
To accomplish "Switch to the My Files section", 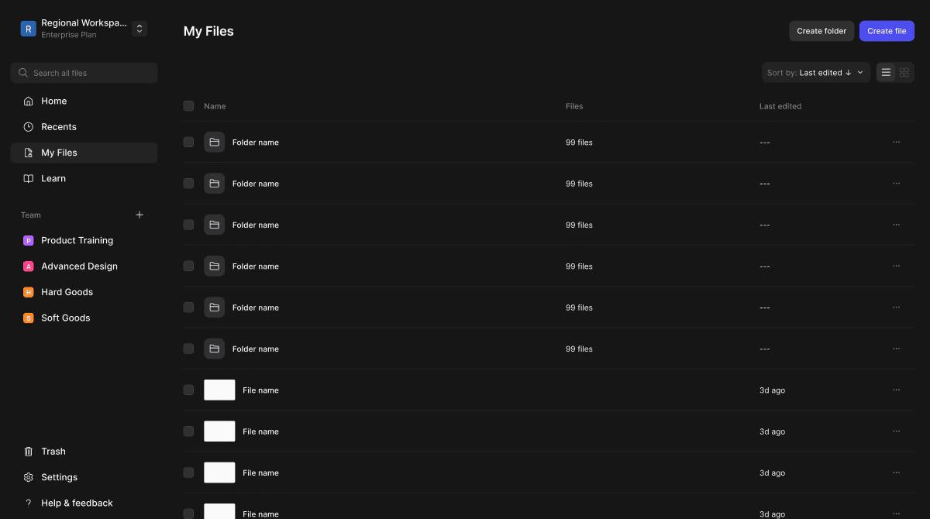I will [59, 153].
